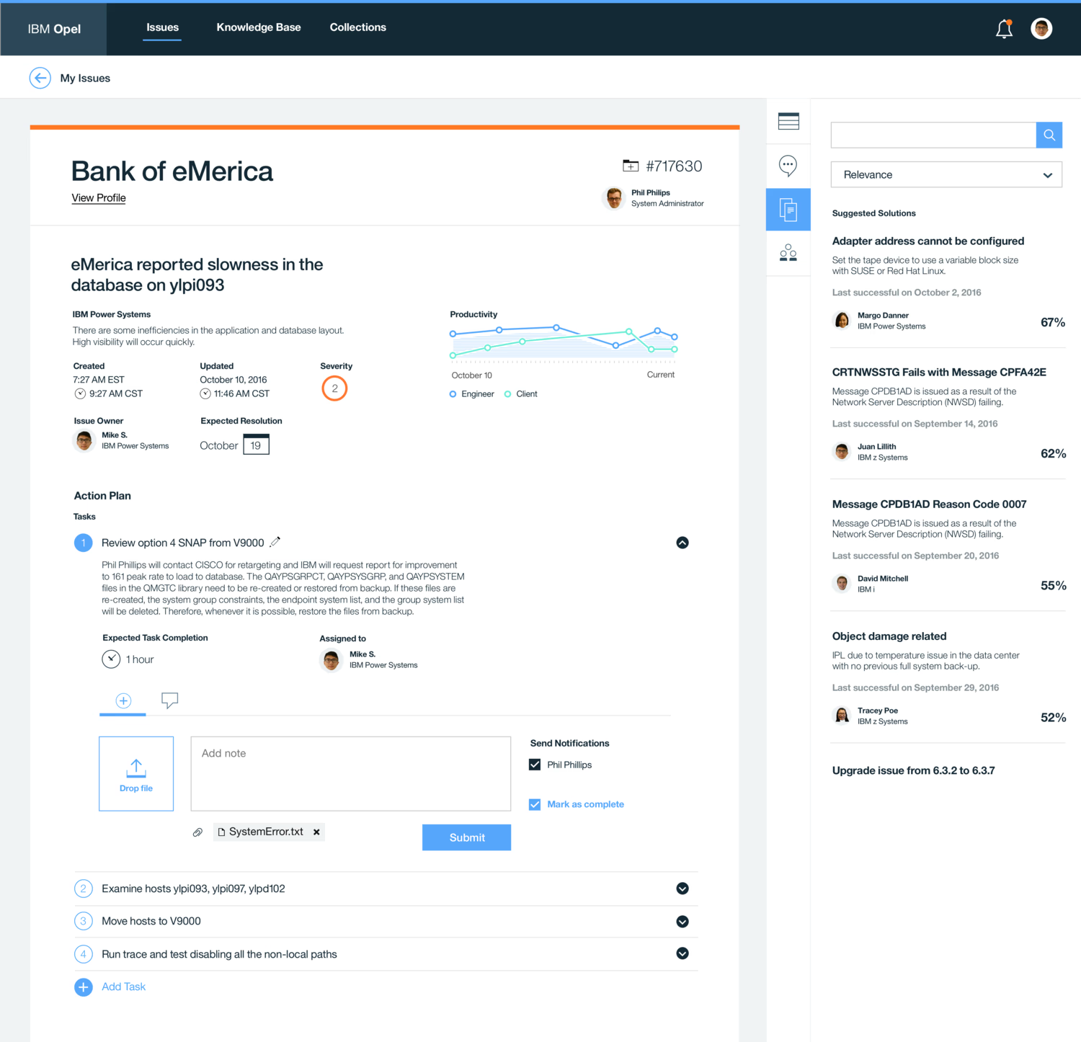Click task number 3 circle
Screen dimensions: 1081x1042
tap(84, 921)
